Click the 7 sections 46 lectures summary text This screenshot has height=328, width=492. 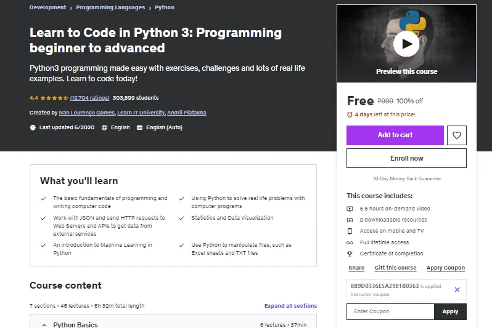(x=87, y=306)
